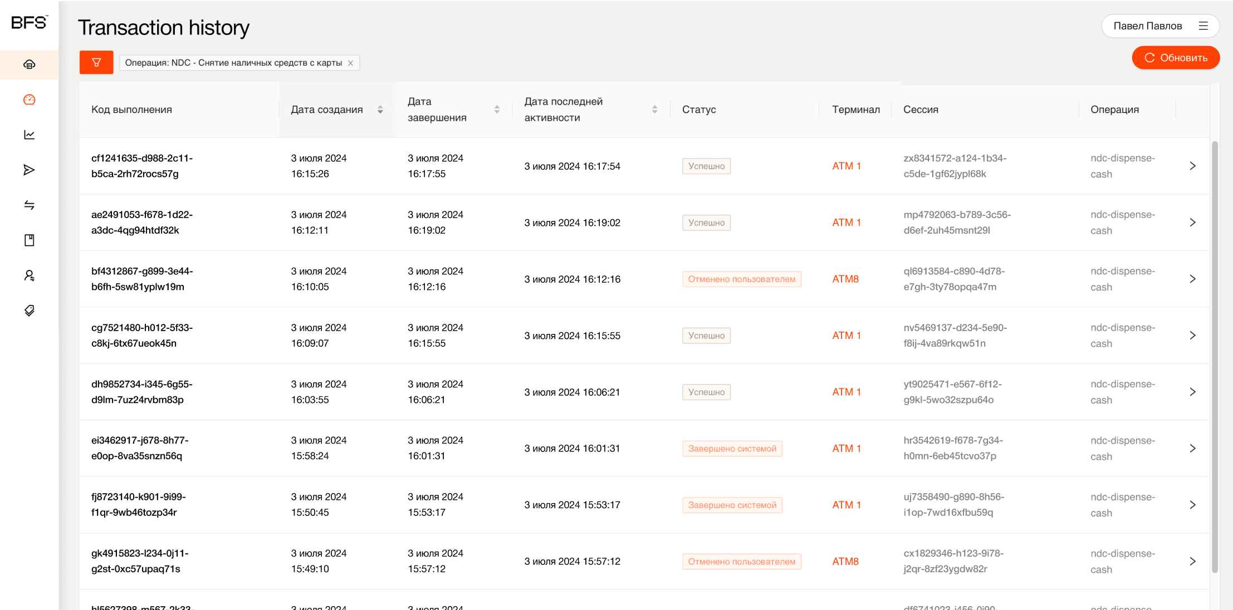Open ATM 1 link in the cg7521480 row

coord(847,336)
